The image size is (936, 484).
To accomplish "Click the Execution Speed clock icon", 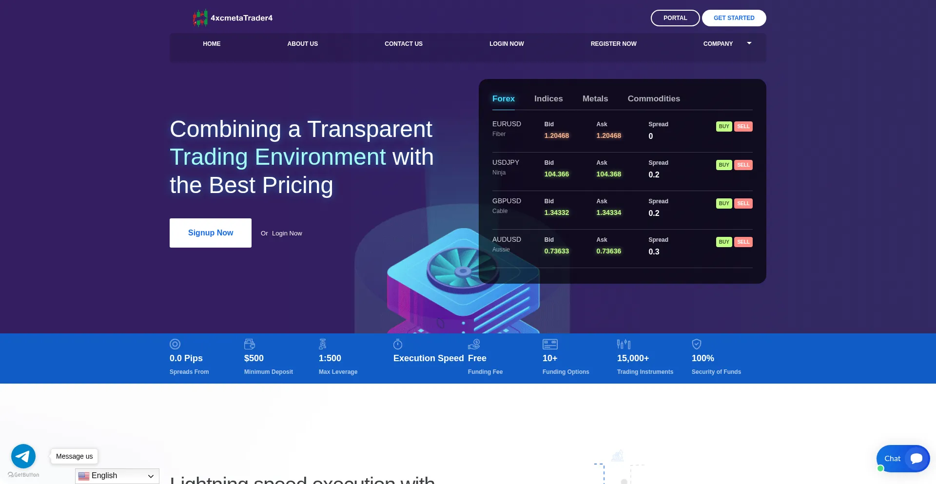I will pos(397,344).
